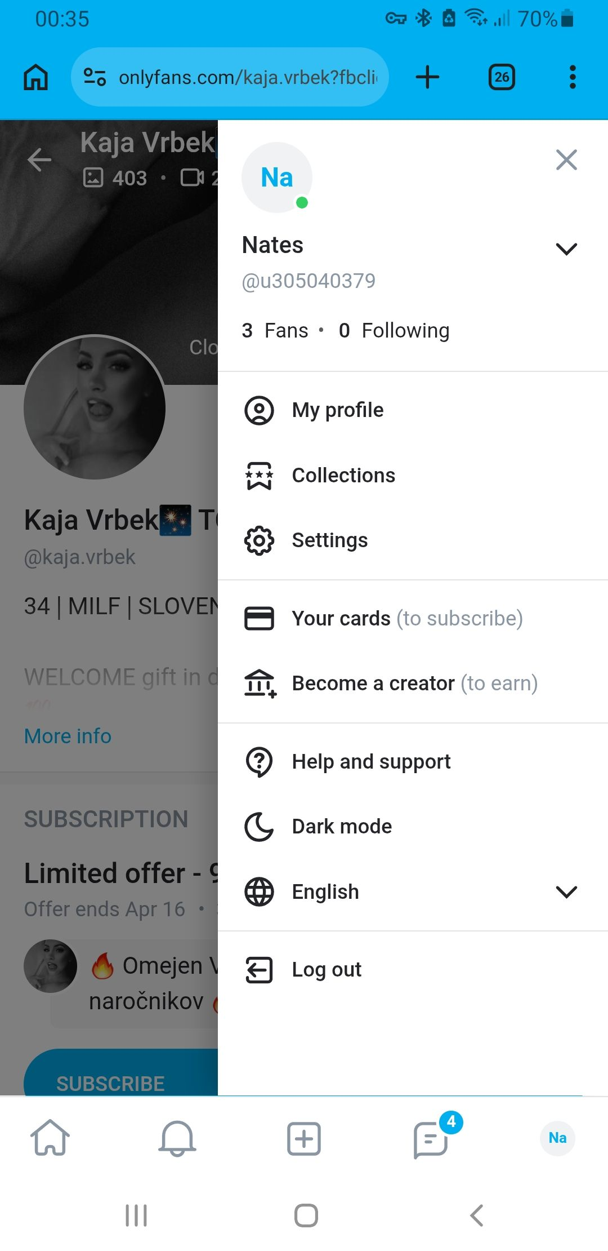Tap the new post plus icon
This screenshot has width=608, height=1251.
click(x=303, y=1138)
